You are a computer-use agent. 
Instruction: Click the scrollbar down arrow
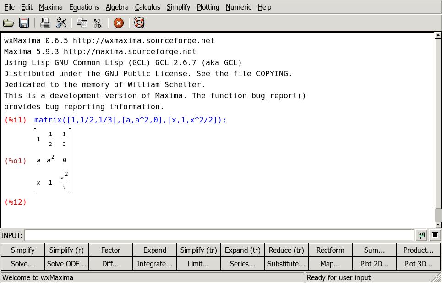pos(438,224)
